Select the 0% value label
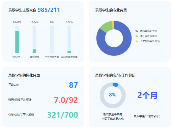Screen dimensions: 172x129 (52, 22)
